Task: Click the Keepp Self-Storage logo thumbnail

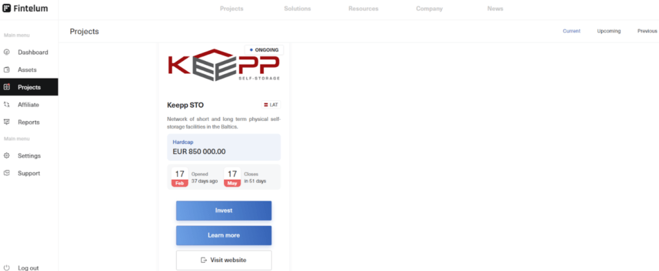Action: coord(223,65)
